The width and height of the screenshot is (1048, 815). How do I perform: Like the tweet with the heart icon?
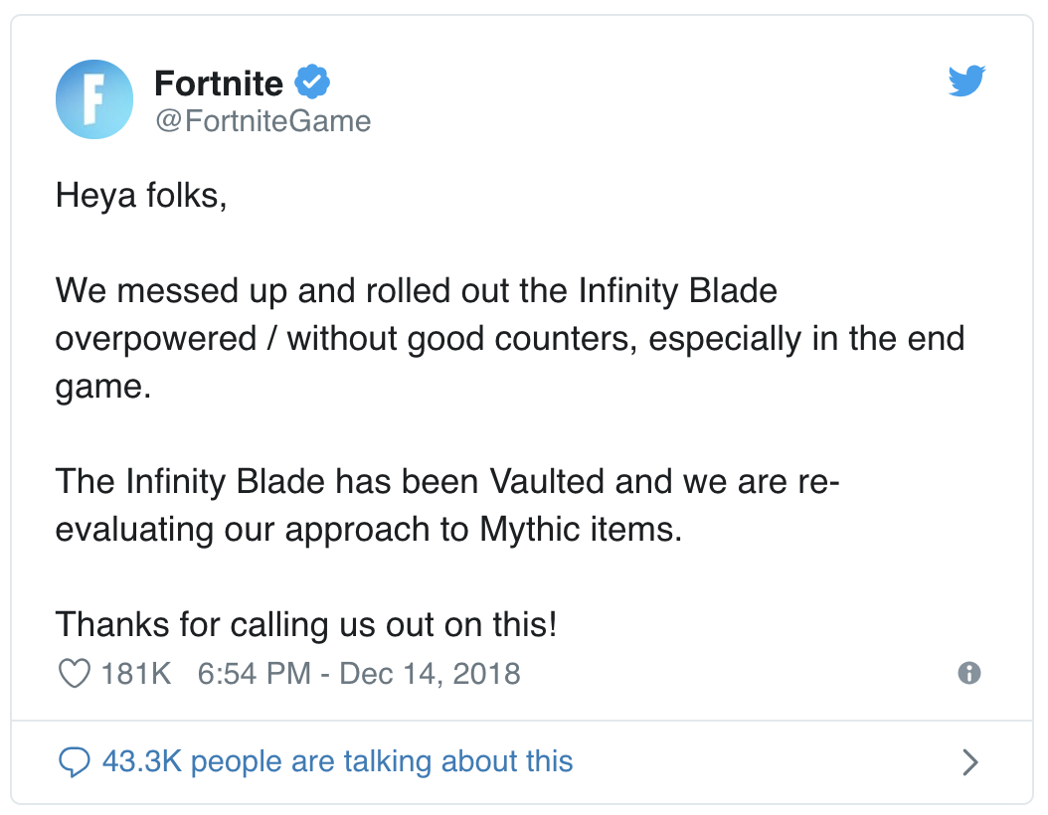click(75, 673)
